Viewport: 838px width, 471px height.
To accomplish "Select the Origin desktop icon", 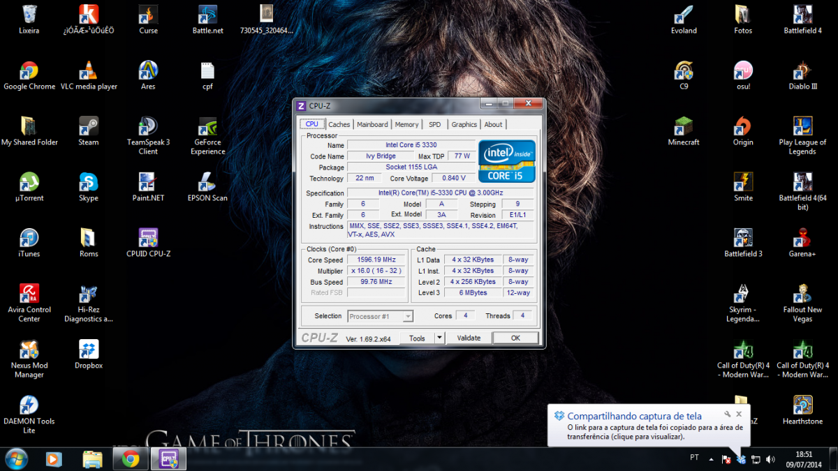I will (743, 130).
